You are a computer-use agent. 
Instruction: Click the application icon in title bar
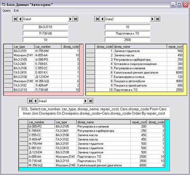pyautogui.click(x=4, y=5)
